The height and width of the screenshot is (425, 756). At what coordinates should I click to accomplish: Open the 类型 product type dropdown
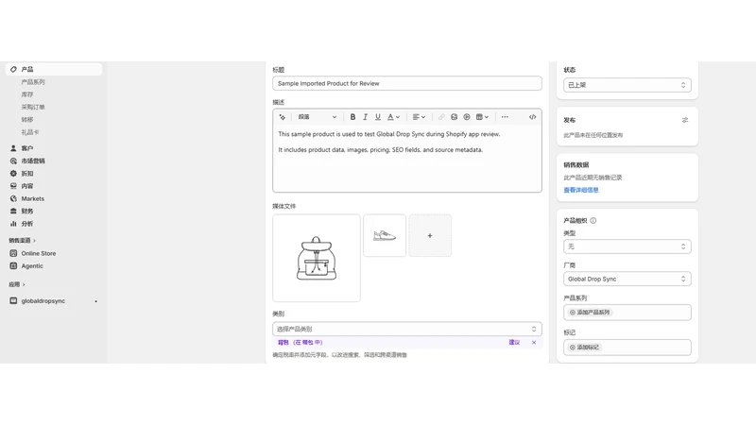627,246
